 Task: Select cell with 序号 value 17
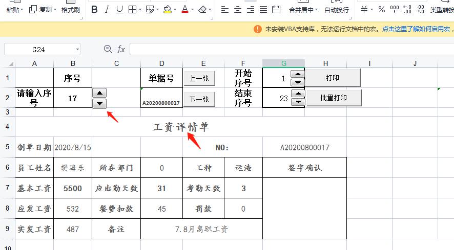tap(73, 98)
